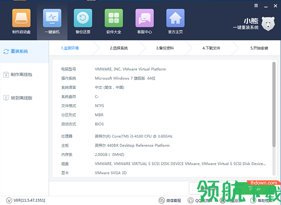
Task: Click the system info vertical scrollbar
Action: point(274,104)
